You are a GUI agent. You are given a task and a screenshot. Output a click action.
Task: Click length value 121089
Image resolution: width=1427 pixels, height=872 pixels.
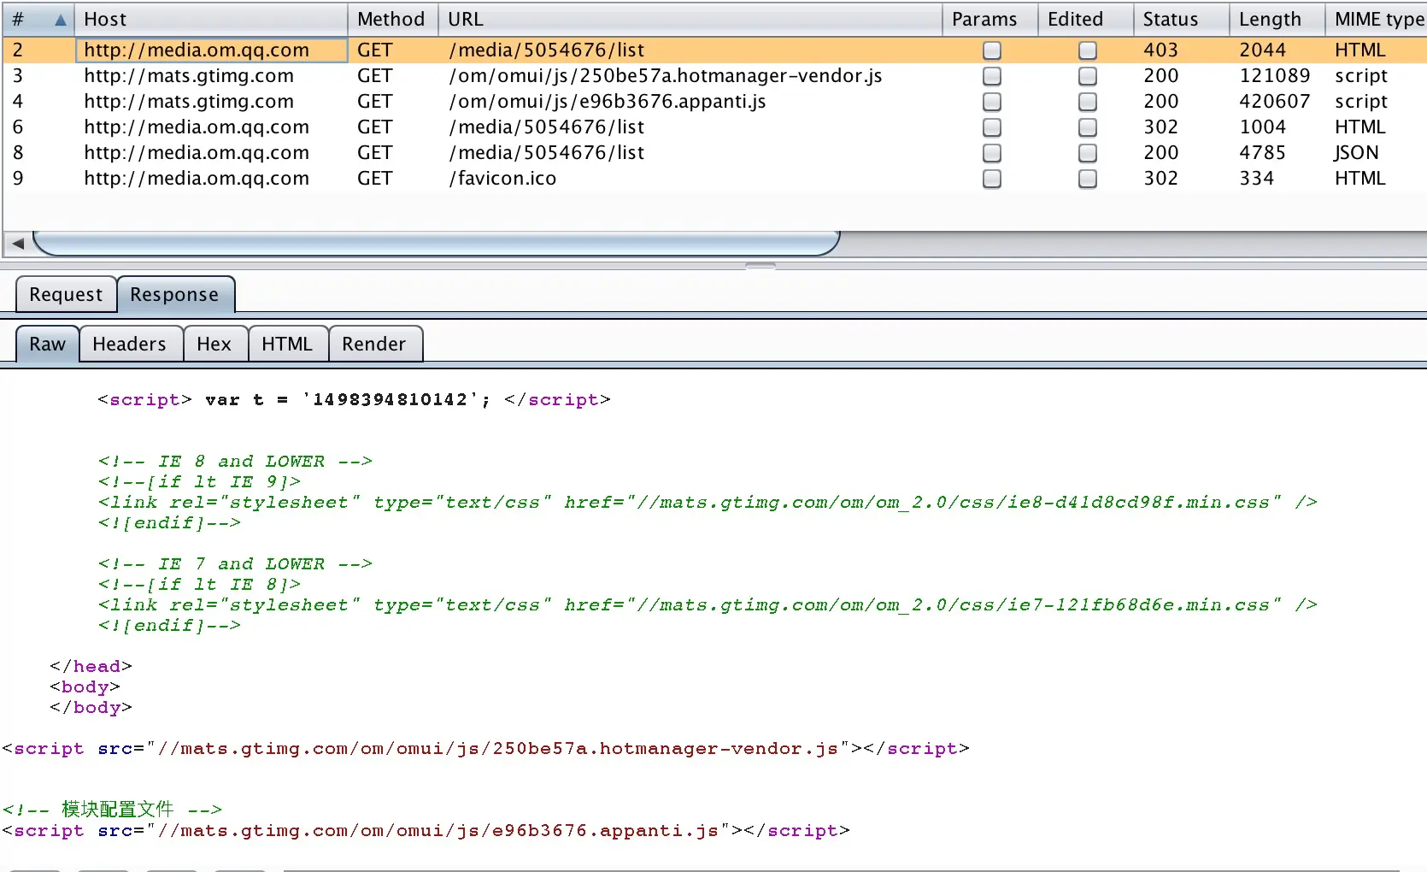[1274, 76]
